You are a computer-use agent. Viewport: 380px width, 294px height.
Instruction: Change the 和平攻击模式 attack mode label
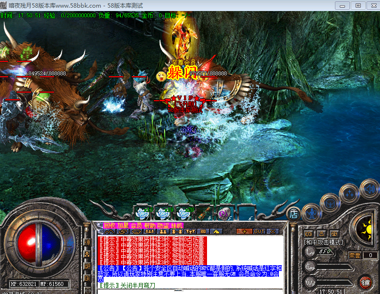323,242
